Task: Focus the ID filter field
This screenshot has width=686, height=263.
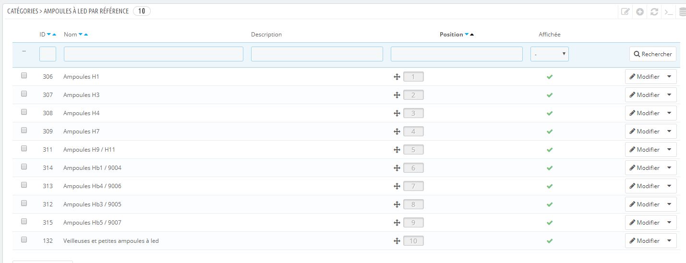Action: click(48, 54)
